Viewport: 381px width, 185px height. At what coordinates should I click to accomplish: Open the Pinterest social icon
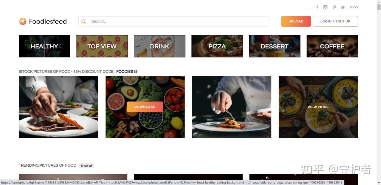click(x=334, y=7)
